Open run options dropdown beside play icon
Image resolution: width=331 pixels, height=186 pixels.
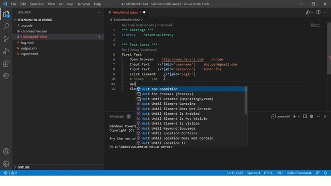click(x=312, y=12)
